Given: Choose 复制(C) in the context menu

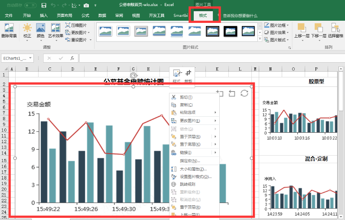Looking at the screenshot, I should [195, 105].
